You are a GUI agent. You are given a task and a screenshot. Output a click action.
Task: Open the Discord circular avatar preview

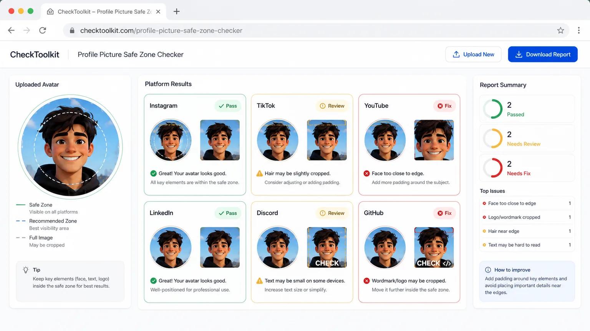278,247
